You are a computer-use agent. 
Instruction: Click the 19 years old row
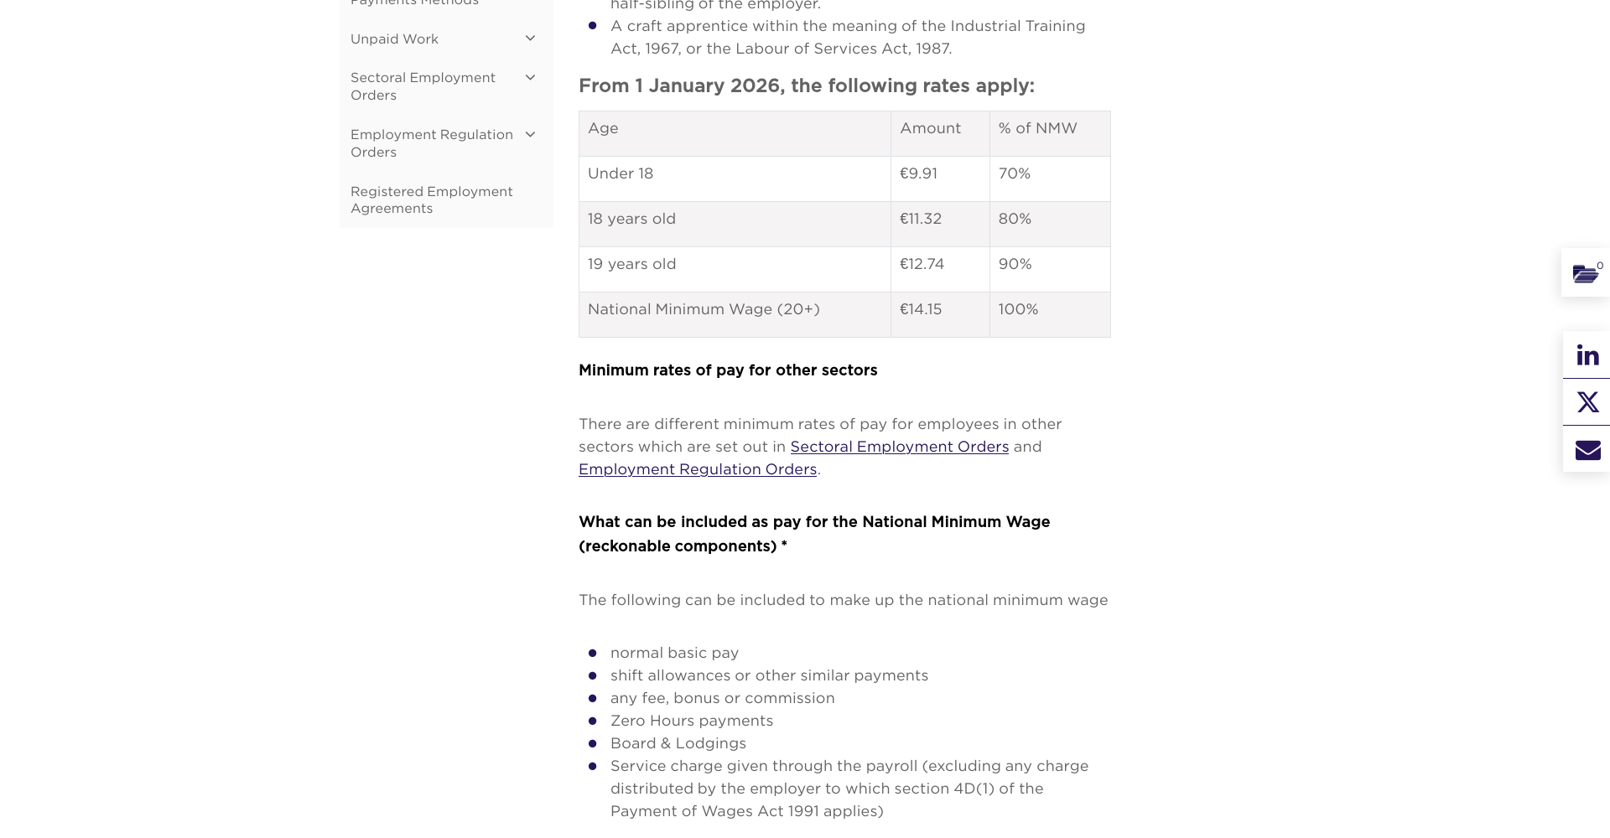[844, 269]
